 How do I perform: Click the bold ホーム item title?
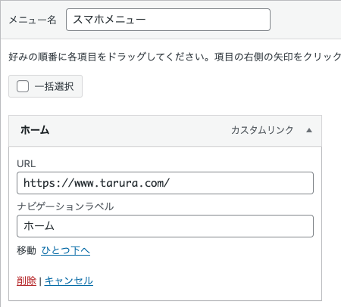pos(35,130)
